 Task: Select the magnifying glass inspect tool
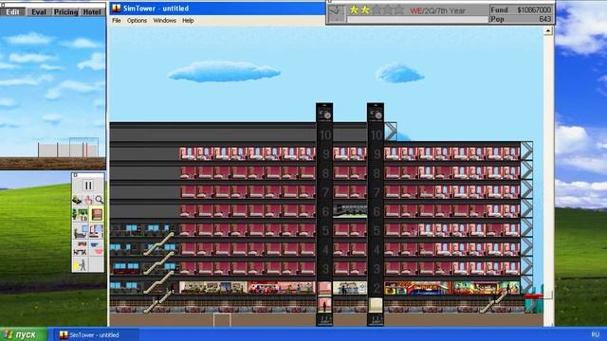click(99, 200)
